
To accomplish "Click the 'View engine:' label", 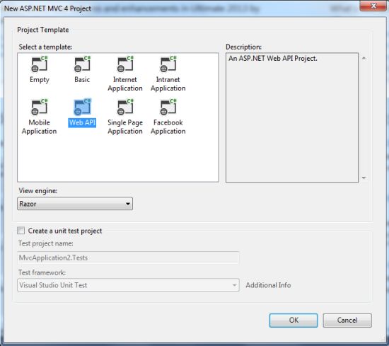I will 38,190.
